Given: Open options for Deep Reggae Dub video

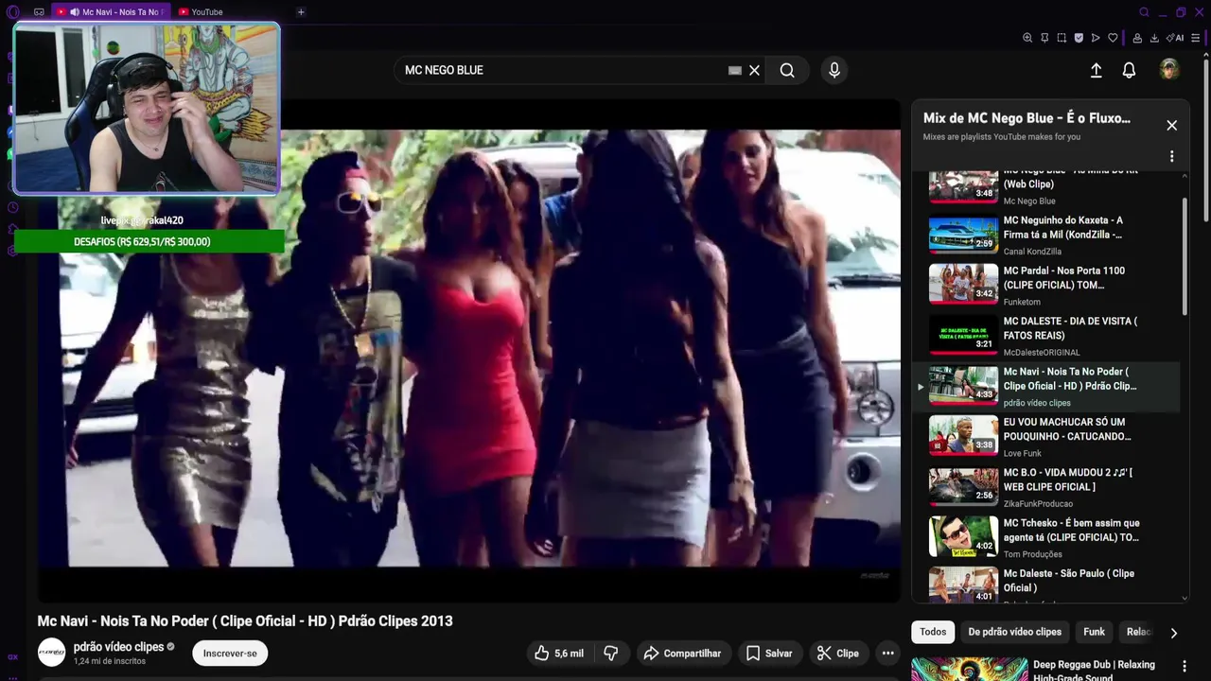Looking at the screenshot, I should click(1184, 667).
